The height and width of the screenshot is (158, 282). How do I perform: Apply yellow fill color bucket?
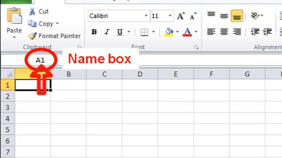pos(169,32)
